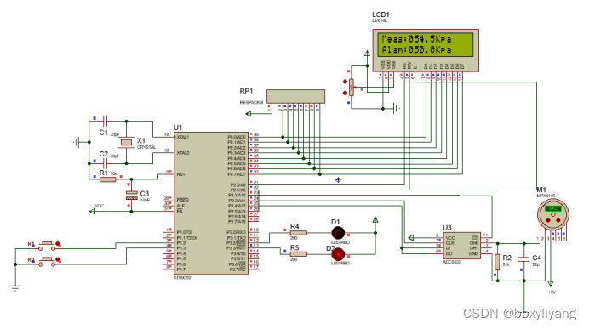Image resolution: width=589 pixels, height=329 pixels.
Task: Click the power arrow next to D1
Action: (x=375, y=220)
